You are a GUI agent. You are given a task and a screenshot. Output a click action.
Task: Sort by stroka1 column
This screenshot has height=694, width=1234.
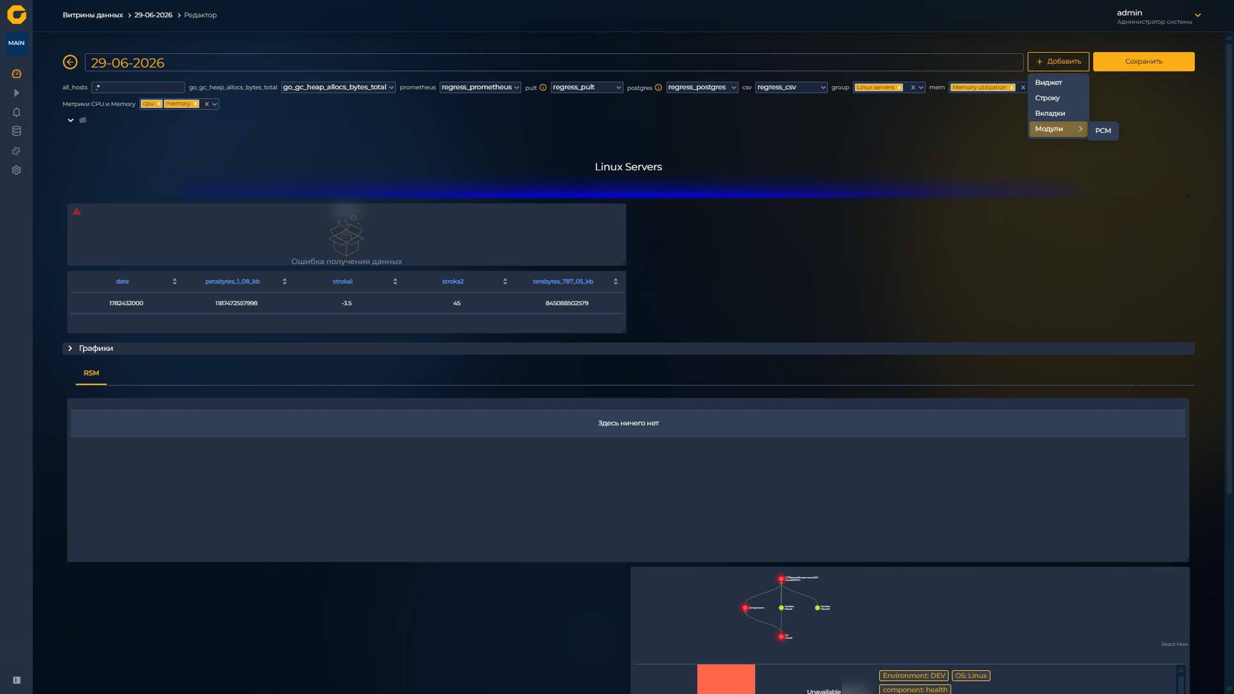pyautogui.click(x=395, y=281)
